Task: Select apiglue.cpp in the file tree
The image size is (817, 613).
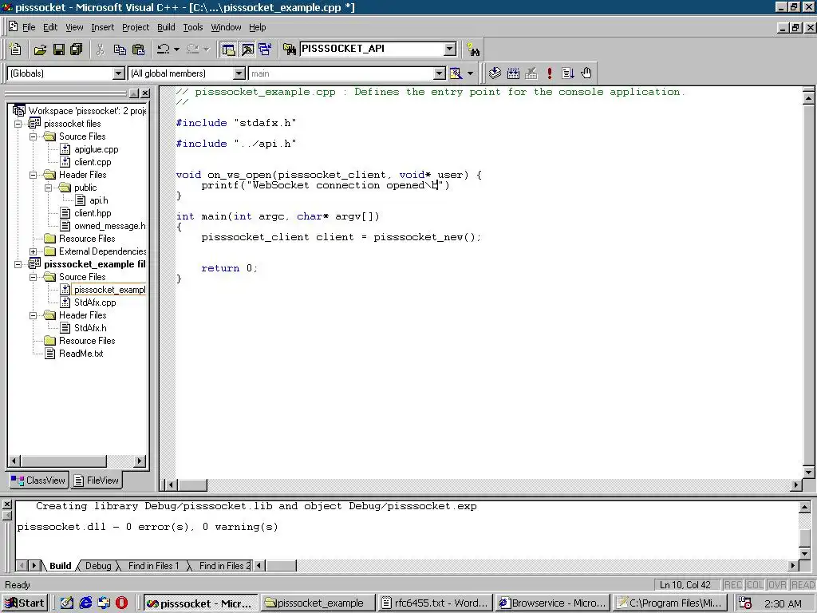Action: tap(96, 149)
